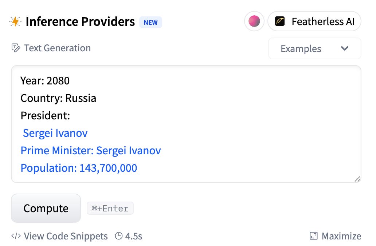The height and width of the screenshot is (246, 376).
Task: Click the Text Generation pencil icon
Action: pos(16,48)
